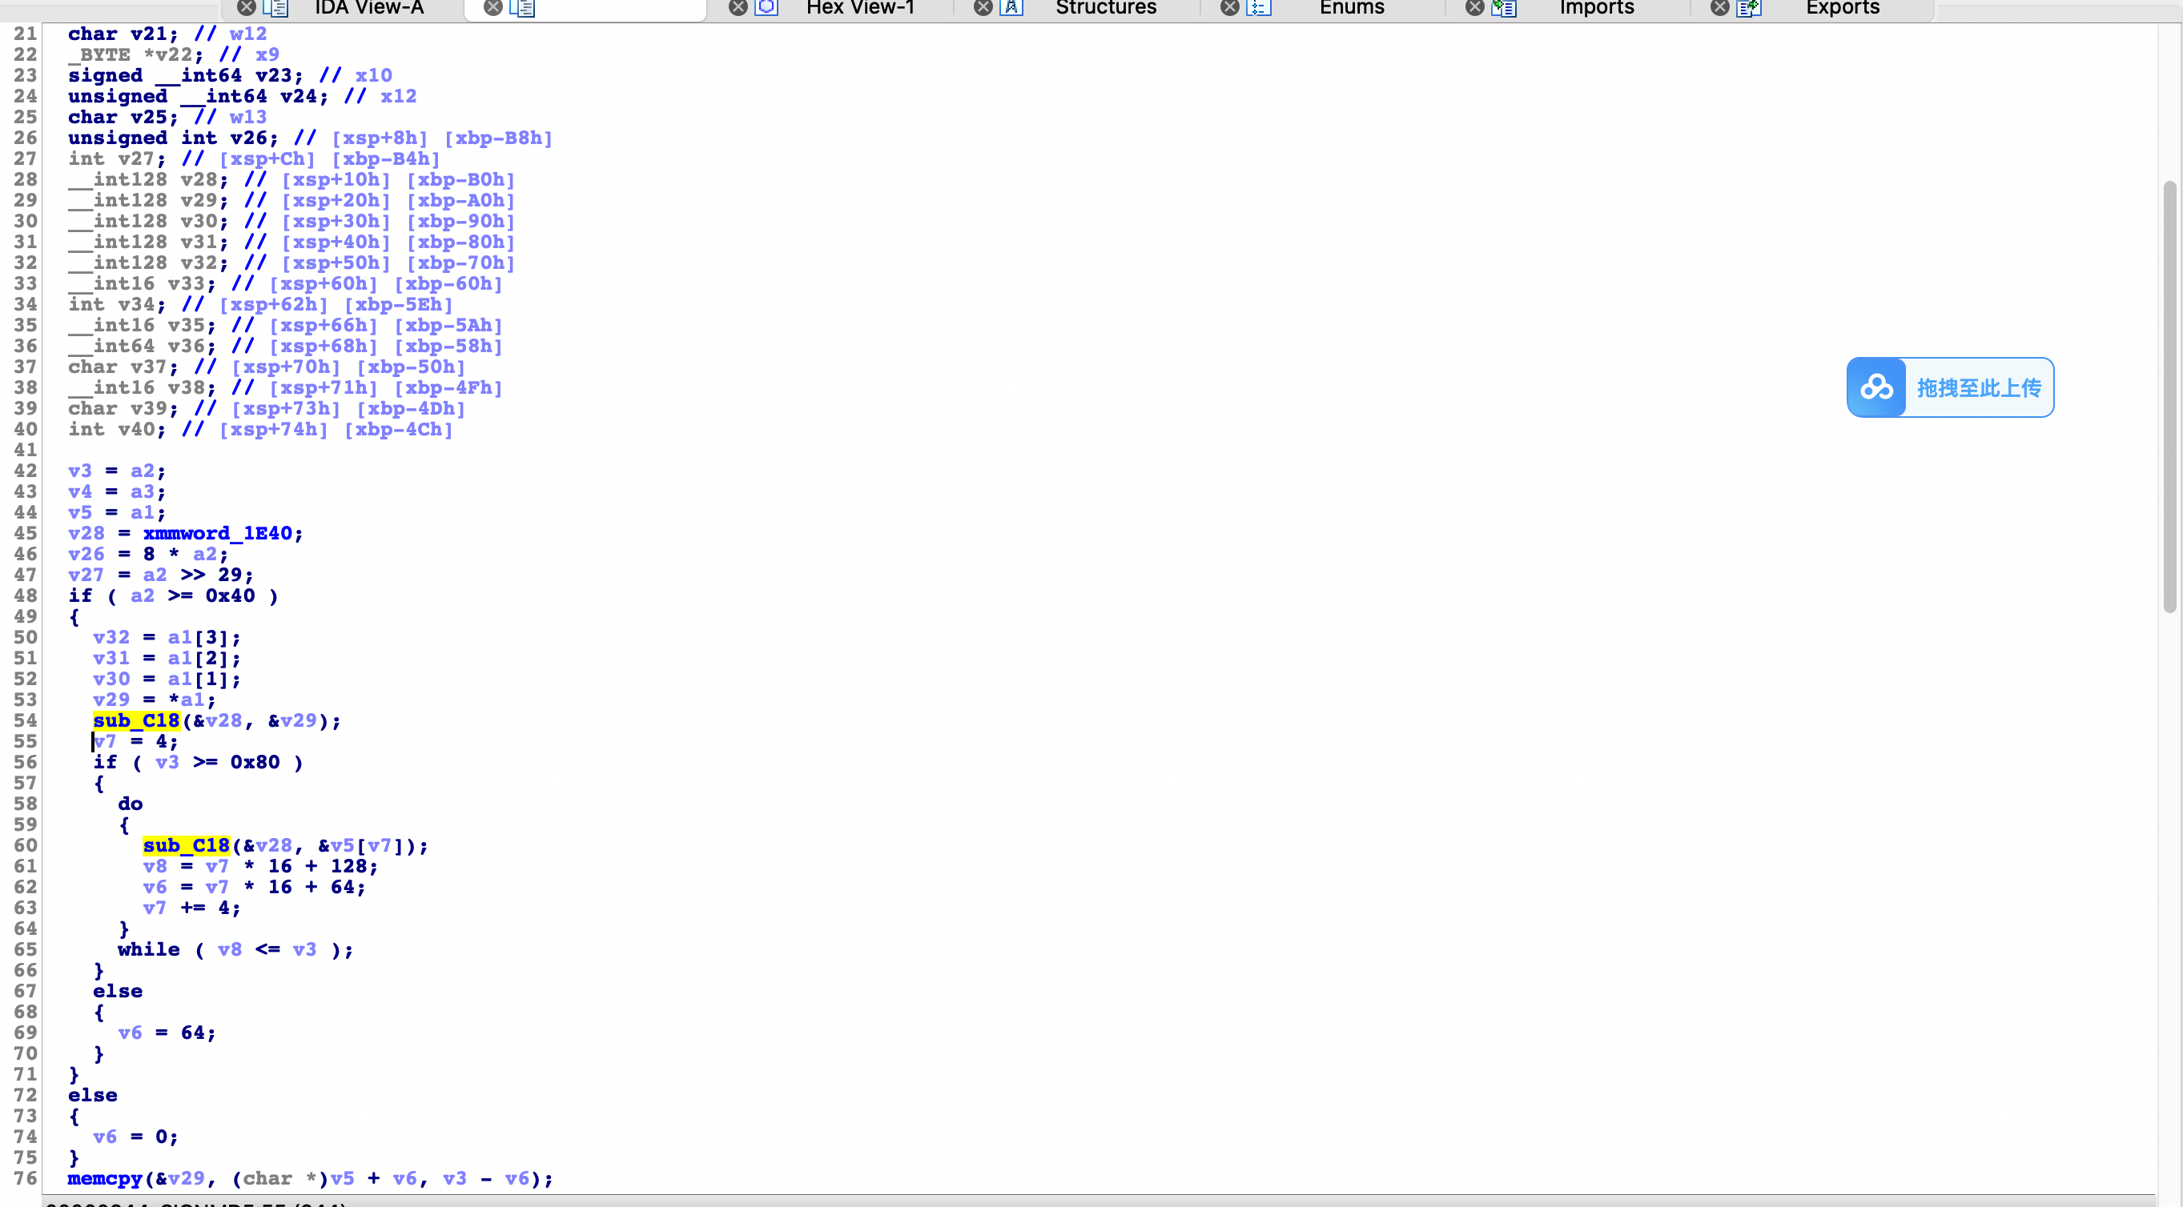Click 'v28 = xmmword_1E40' variable v28
The height and width of the screenshot is (1207, 2183).
click(86, 533)
